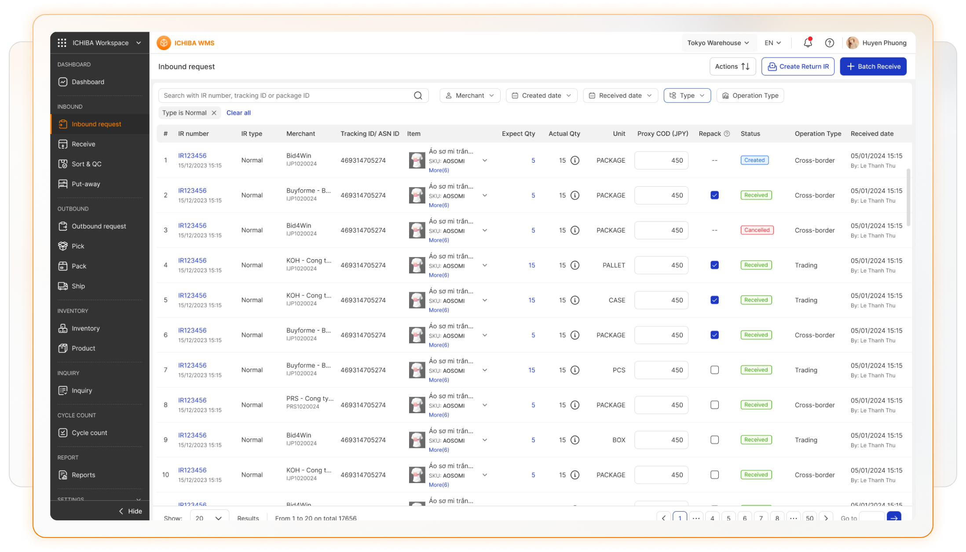Open Ship in the sidebar
This screenshot has height=552, width=966.
[x=100, y=286]
